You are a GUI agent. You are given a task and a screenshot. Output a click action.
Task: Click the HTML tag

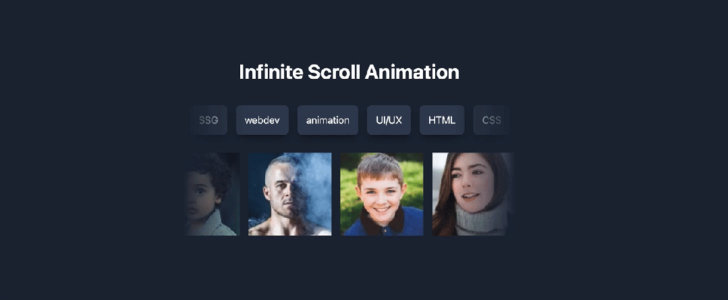click(x=442, y=120)
